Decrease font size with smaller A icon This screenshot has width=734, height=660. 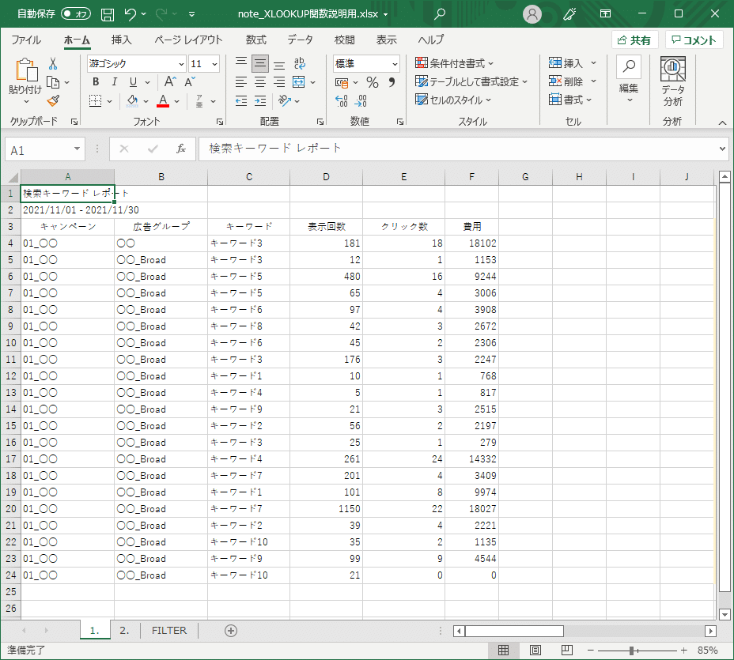[x=190, y=82]
